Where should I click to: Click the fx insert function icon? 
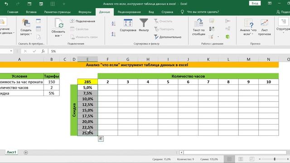tap(43, 51)
